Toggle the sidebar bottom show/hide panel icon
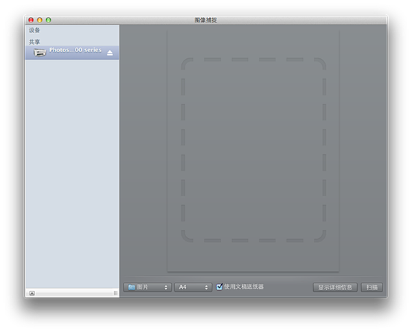 pos(32,293)
